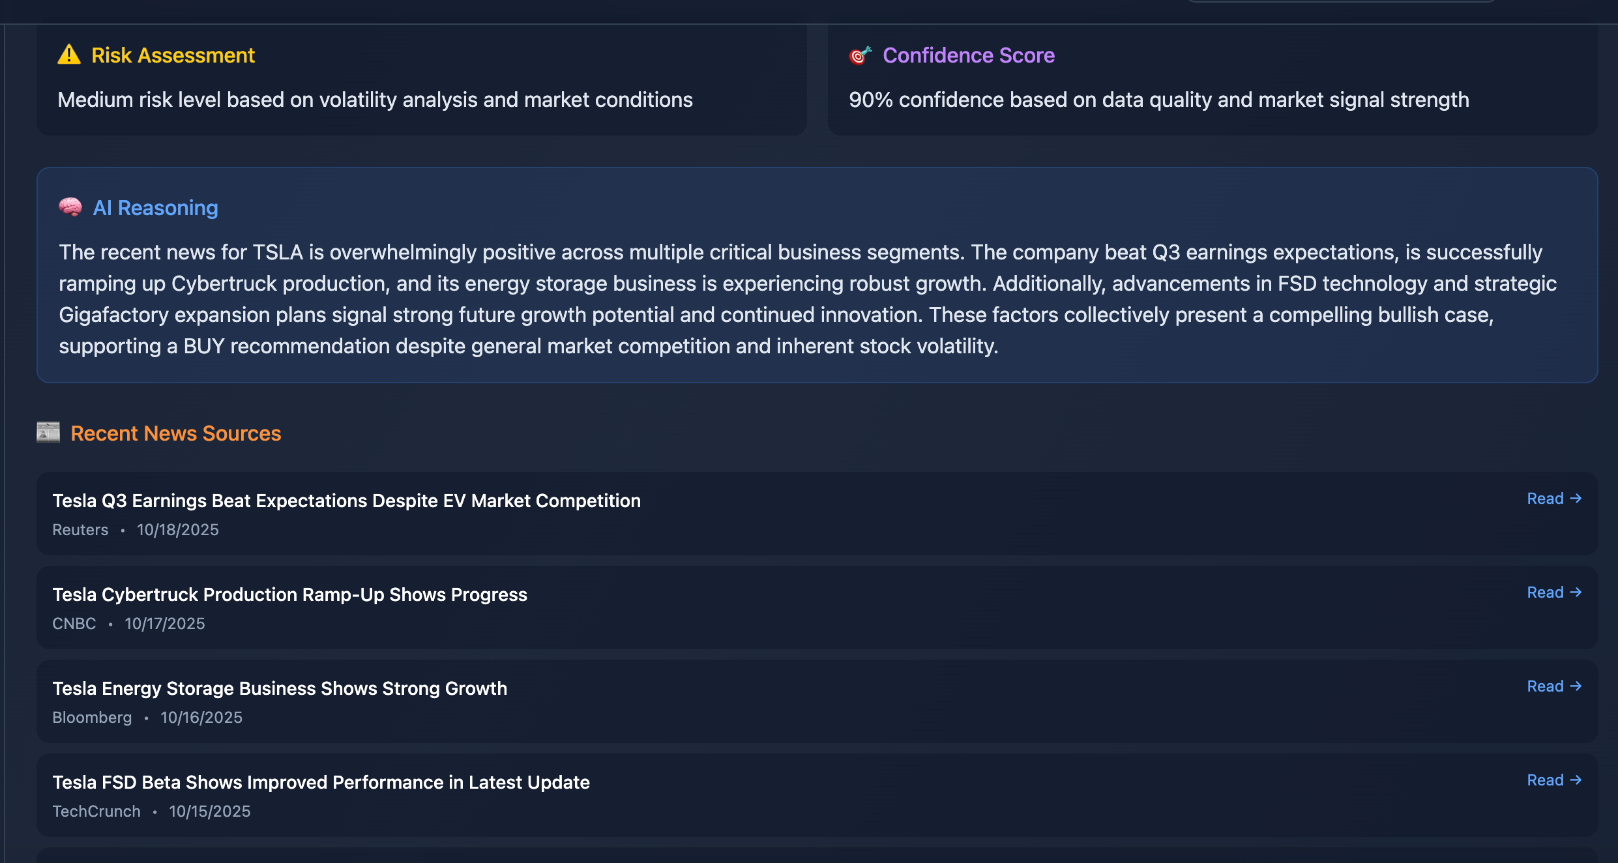Viewport: 1618px width, 863px height.
Task: Click the AI Reasoning paragraph text
Action: click(x=807, y=299)
